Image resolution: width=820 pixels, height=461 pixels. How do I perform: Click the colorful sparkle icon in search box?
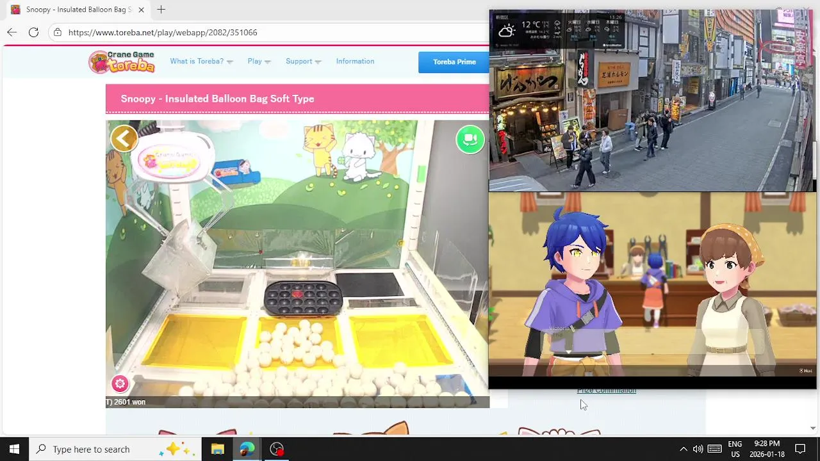pos(178,449)
